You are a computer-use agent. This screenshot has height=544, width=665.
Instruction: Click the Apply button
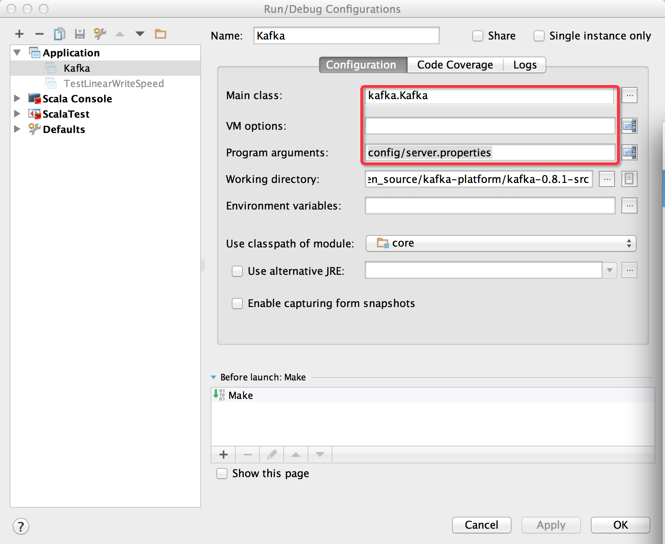coord(551,525)
